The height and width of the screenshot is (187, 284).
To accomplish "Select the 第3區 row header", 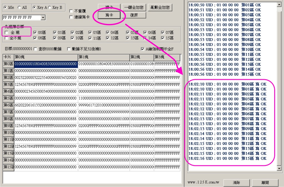I will [8, 84].
